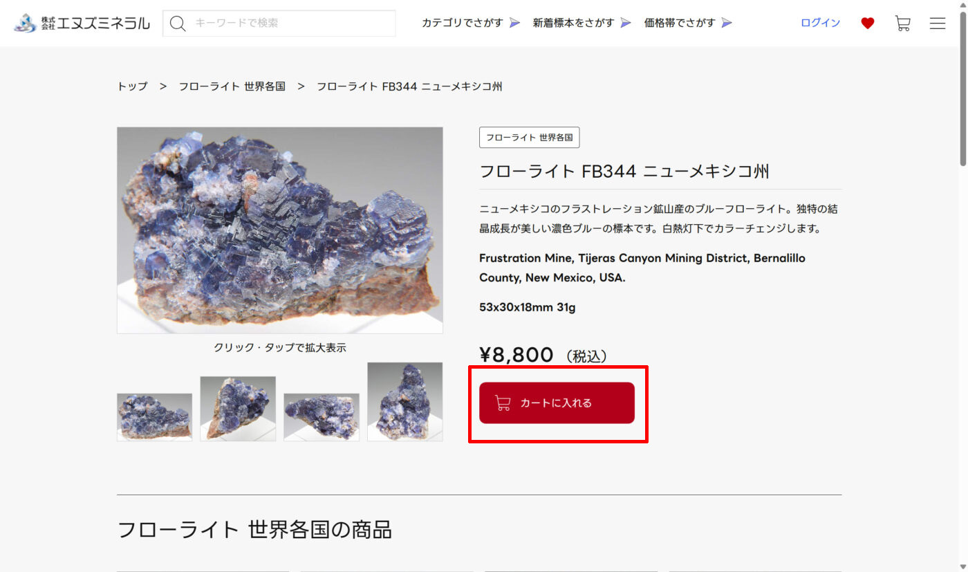The width and height of the screenshot is (968, 572).
Task: Click the search magnifier icon
Action: click(x=178, y=24)
